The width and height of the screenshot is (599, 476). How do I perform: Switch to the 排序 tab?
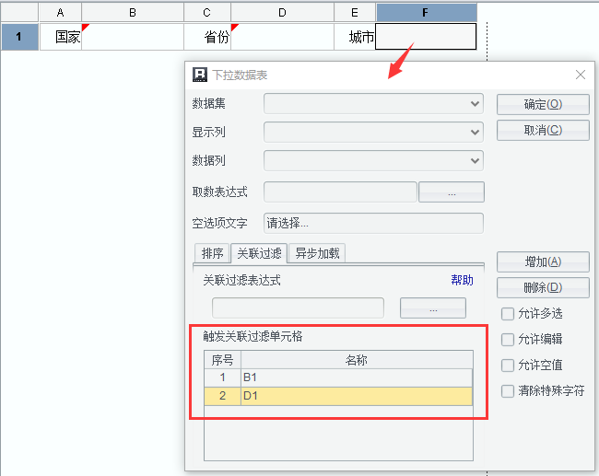click(x=212, y=253)
